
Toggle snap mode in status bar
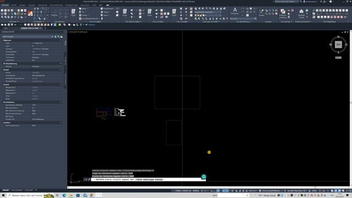[x=205, y=191]
